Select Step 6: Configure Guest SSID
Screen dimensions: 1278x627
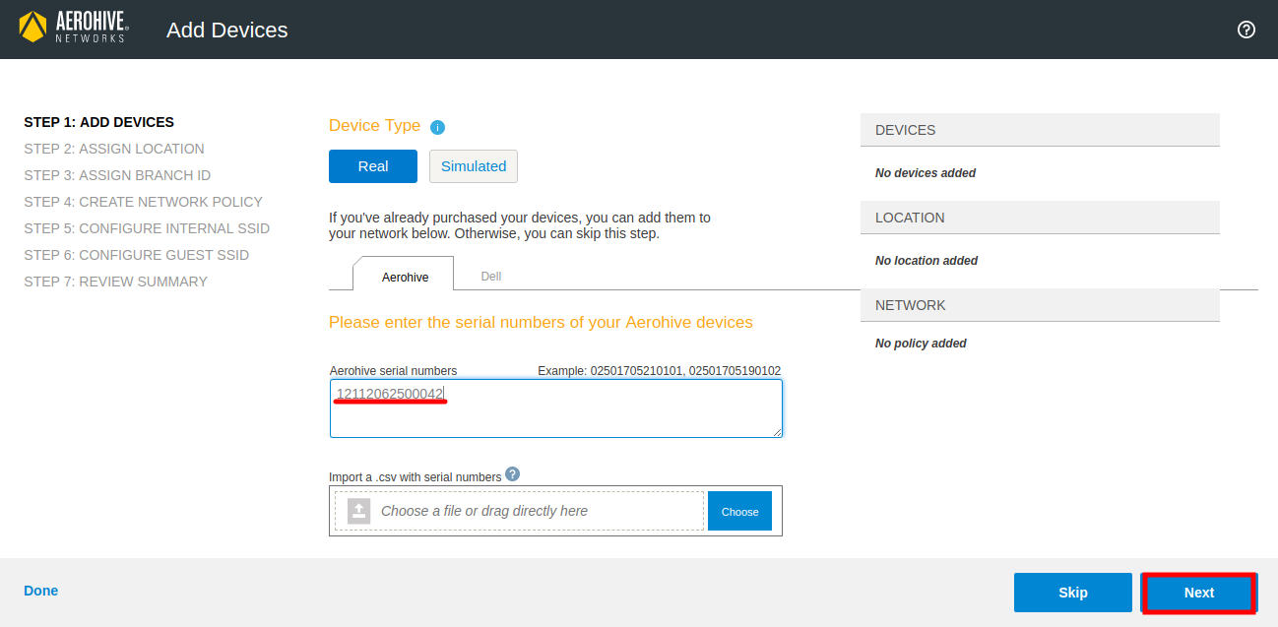tap(137, 255)
